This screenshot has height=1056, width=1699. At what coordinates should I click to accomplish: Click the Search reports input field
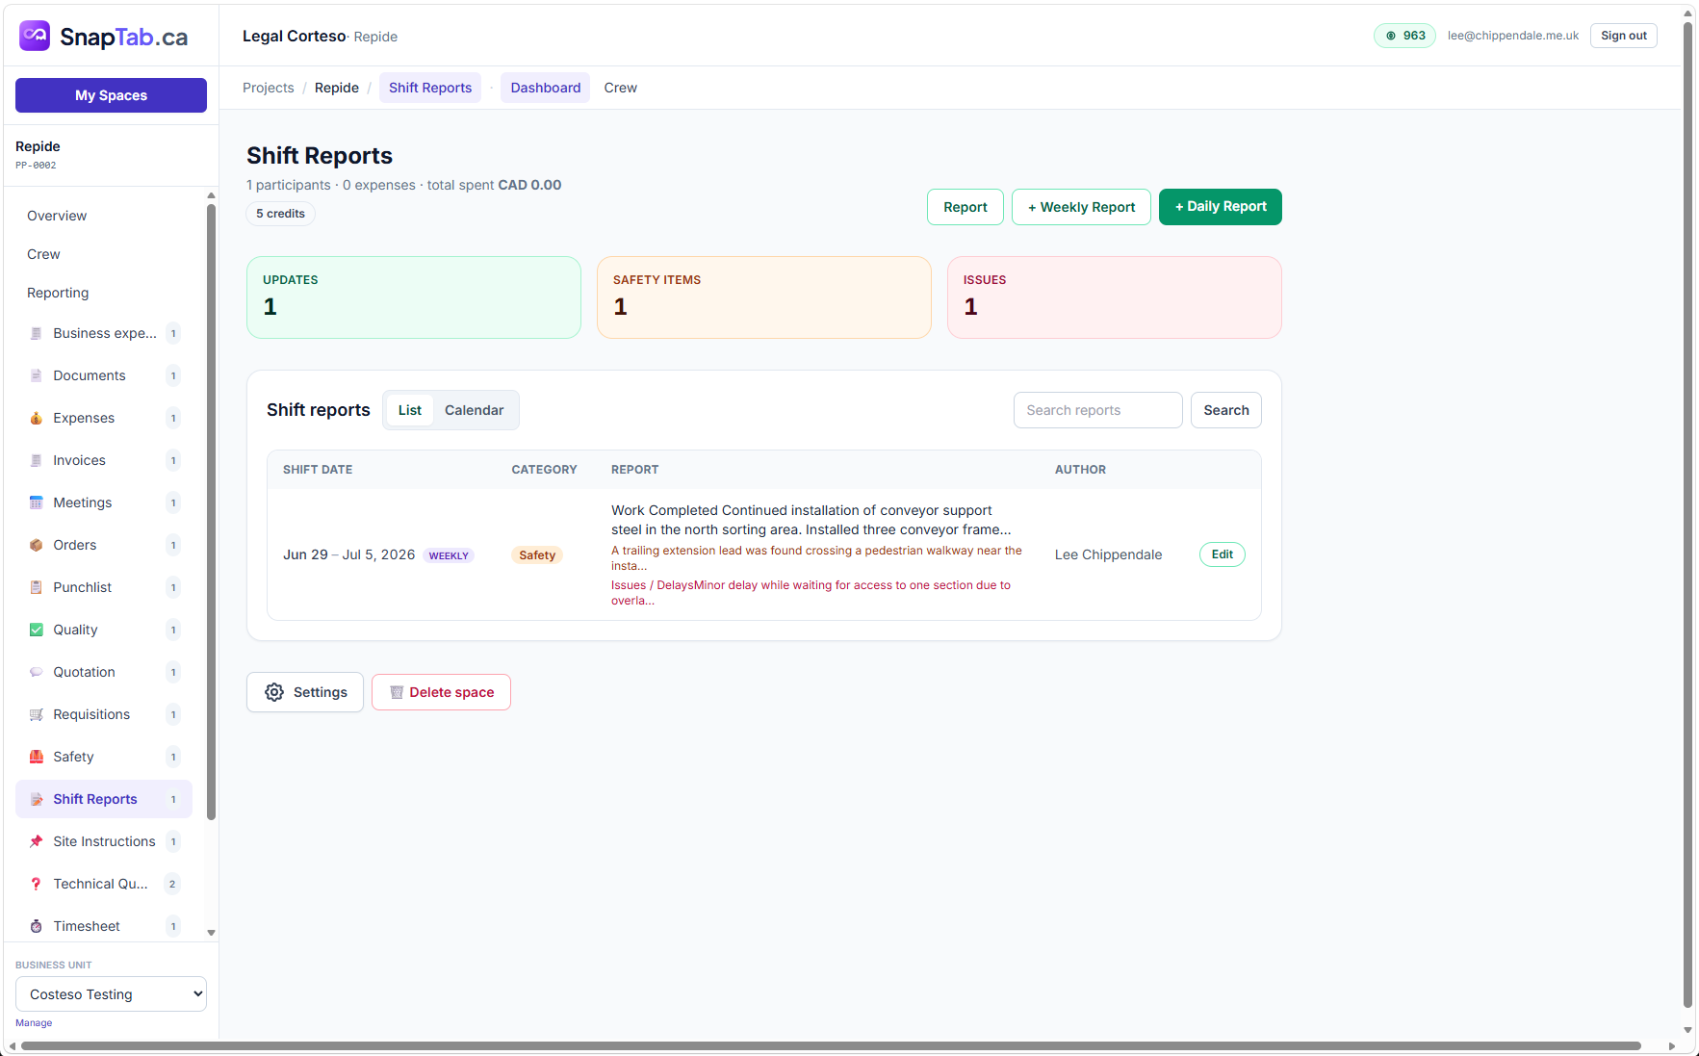1098,410
